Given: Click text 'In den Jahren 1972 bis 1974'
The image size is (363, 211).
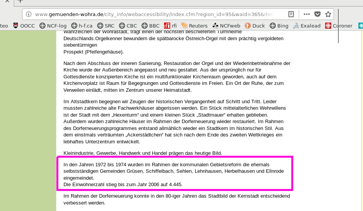Looking at the screenshot, I should [95, 164].
